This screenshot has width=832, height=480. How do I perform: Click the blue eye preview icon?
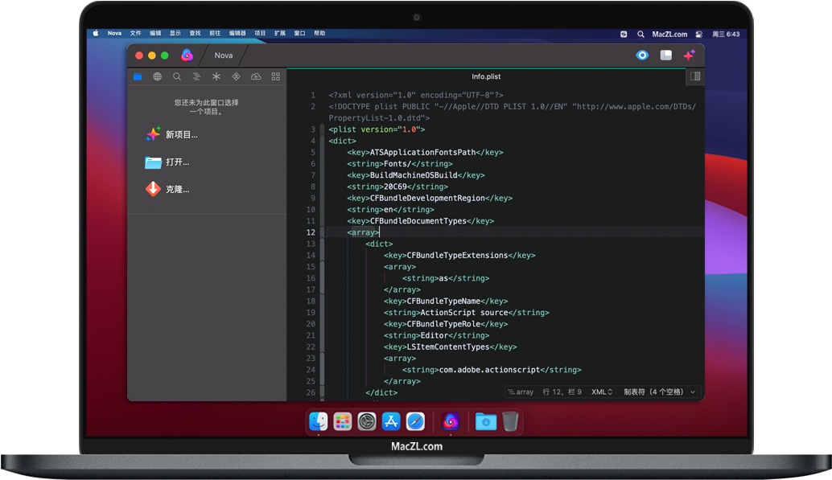[x=642, y=55]
